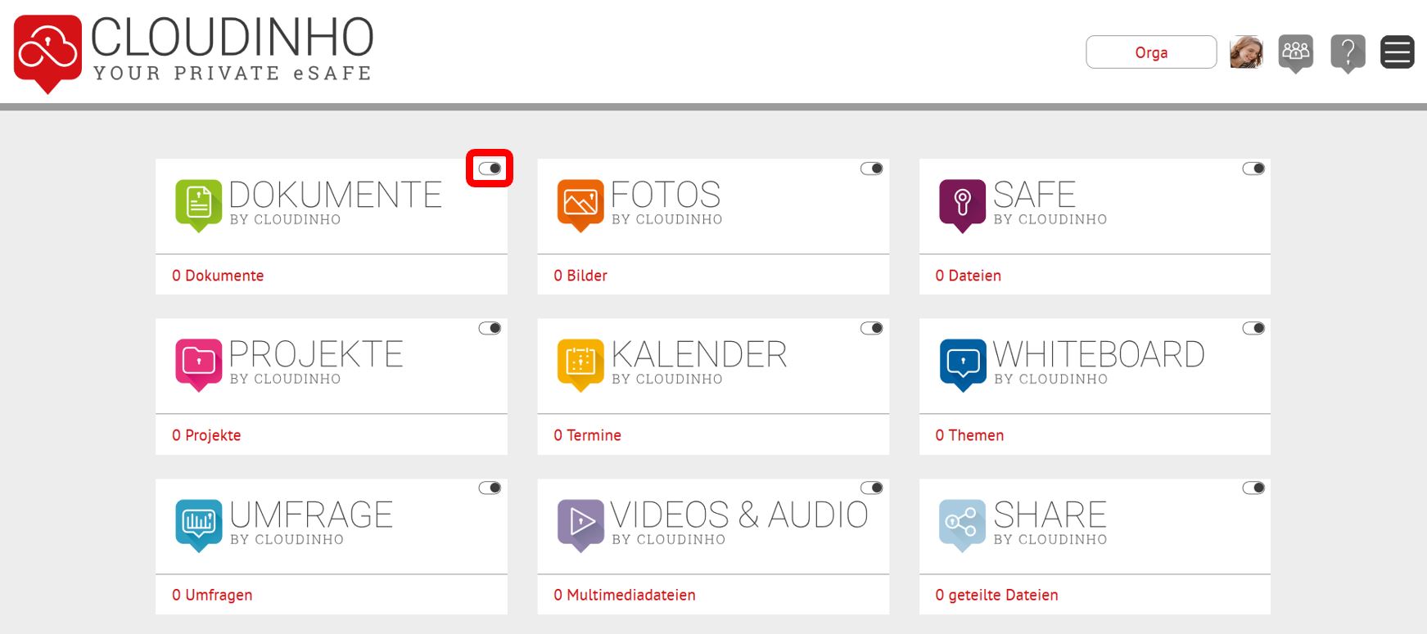Open the user group contacts icon
The image size is (1427, 634).
1296,53
